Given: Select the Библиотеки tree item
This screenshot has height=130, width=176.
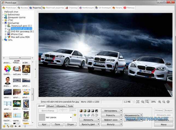Looking at the screenshot, I should (x=14, y=15).
